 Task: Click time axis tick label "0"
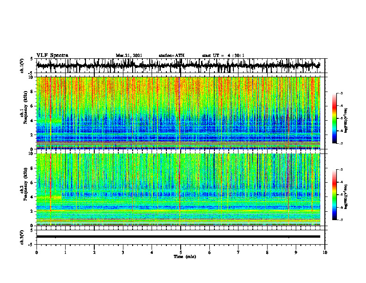37,252
